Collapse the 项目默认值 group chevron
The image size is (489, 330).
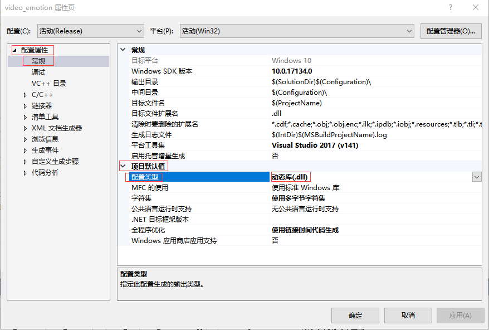pos(123,166)
